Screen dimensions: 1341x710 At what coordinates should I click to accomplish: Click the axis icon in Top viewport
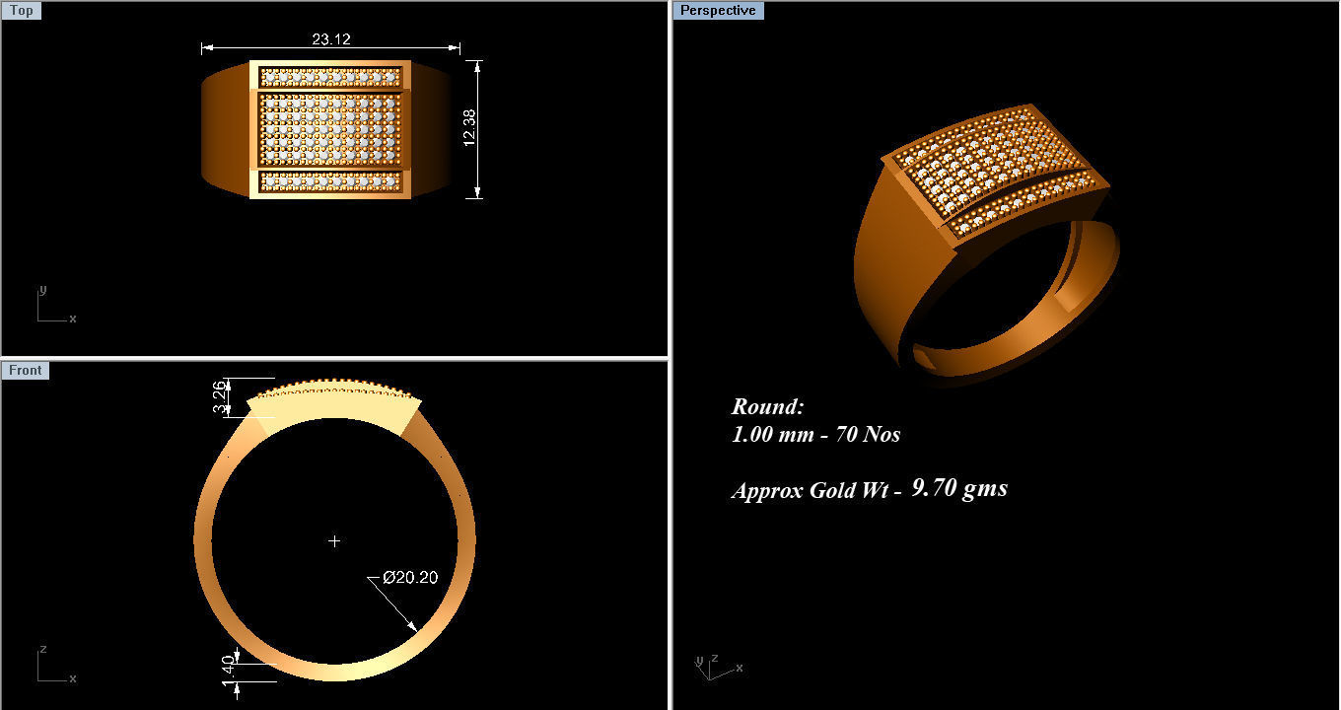56,305
